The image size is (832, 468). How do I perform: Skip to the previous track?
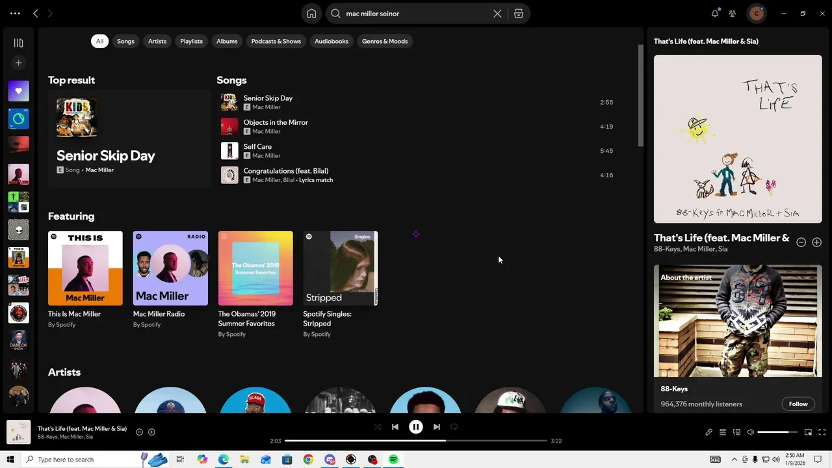(x=395, y=427)
